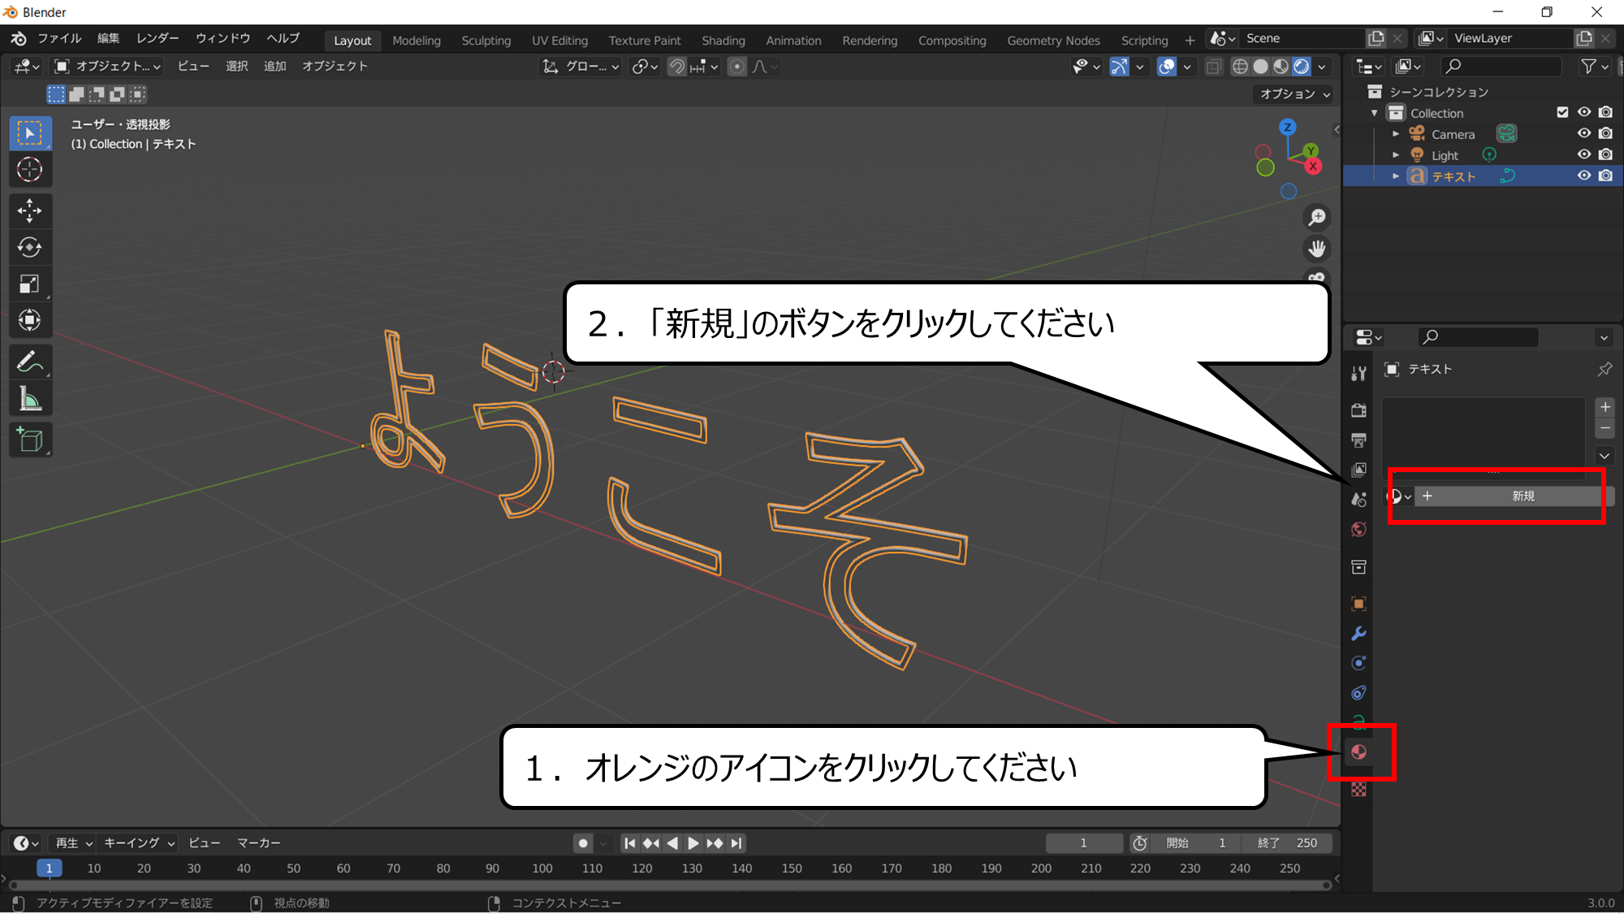Hide Camera in viewport with eye icon
This screenshot has width=1624, height=914.
click(1583, 134)
